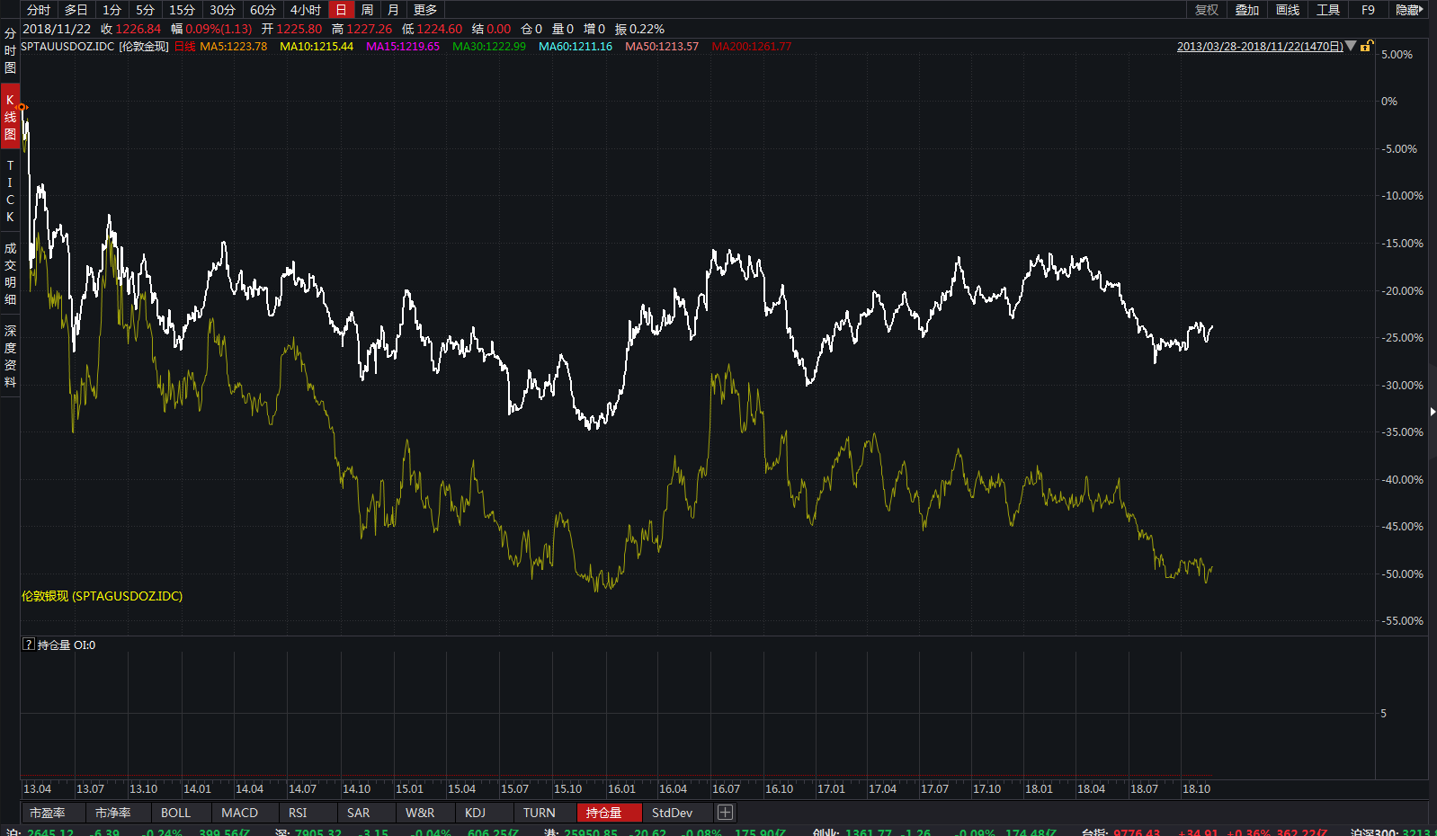Click the 叠加 overlay button
The width and height of the screenshot is (1437, 836).
(1247, 10)
